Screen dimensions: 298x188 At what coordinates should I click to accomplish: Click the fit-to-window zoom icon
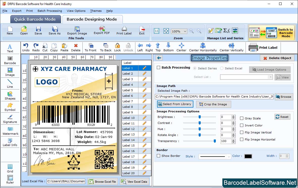[166, 31]
